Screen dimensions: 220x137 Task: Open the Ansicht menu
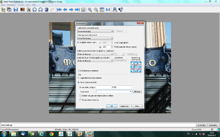click(21, 5)
